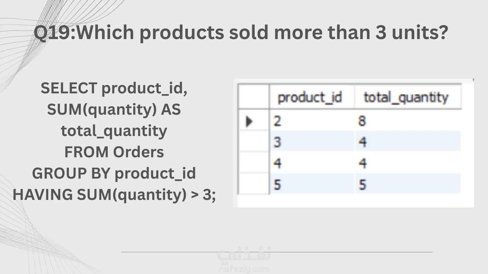The image size is (488, 274).
Task: Click total_quantity cell for product 5
Action: pos(408,184)
